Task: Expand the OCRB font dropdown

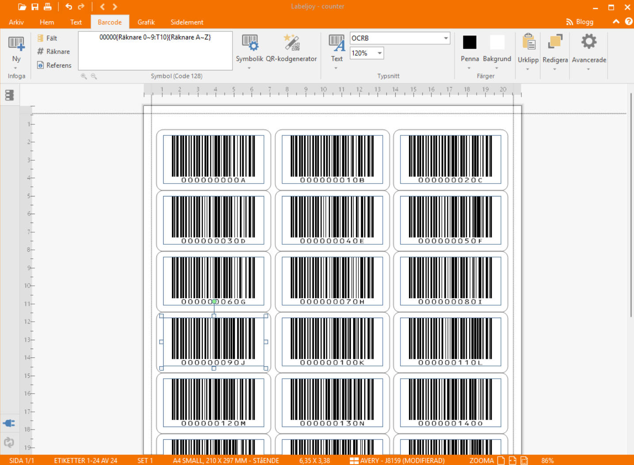Action: click(446, 38)
